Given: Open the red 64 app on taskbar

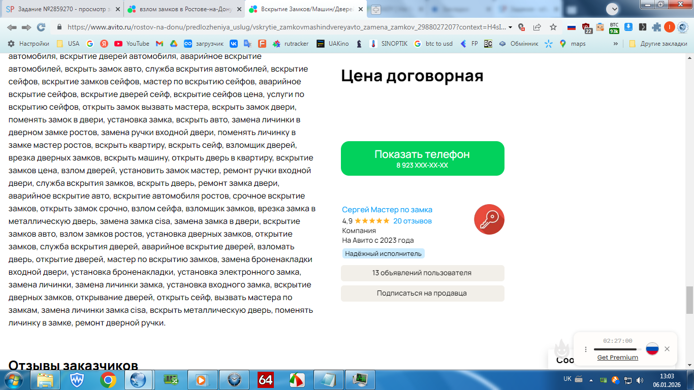Looking at the screenshot, I should pyautogui.click(x=266, y=380).
